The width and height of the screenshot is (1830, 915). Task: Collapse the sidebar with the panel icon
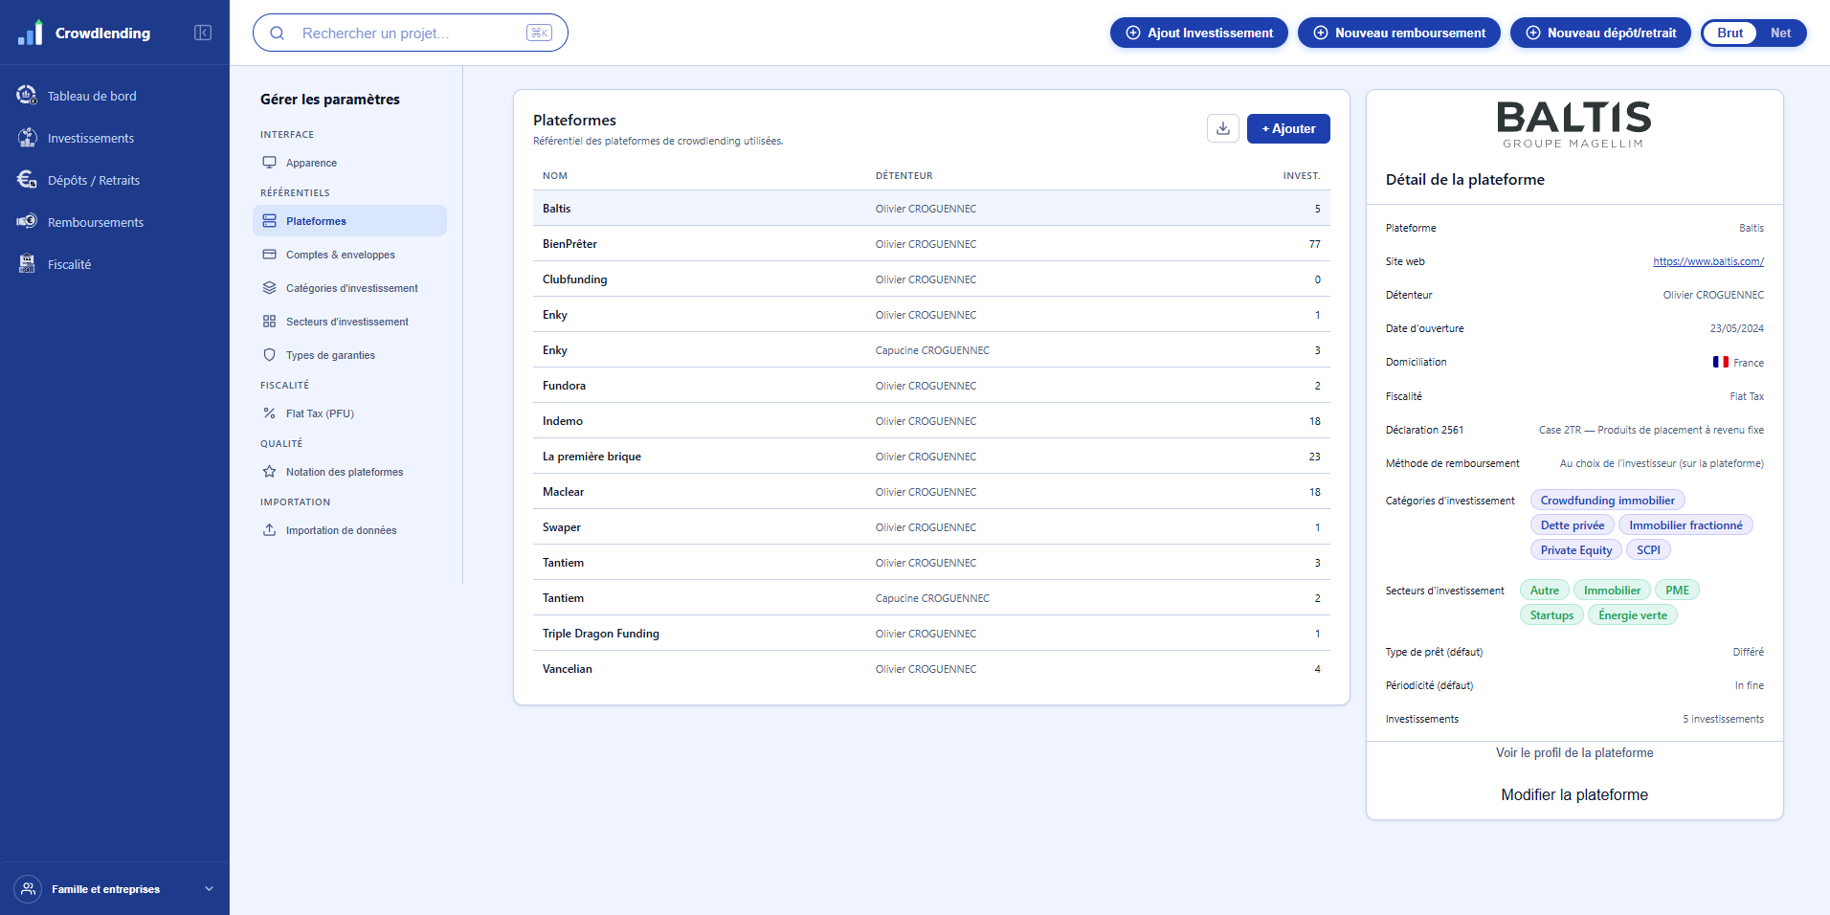pos(203,33)
